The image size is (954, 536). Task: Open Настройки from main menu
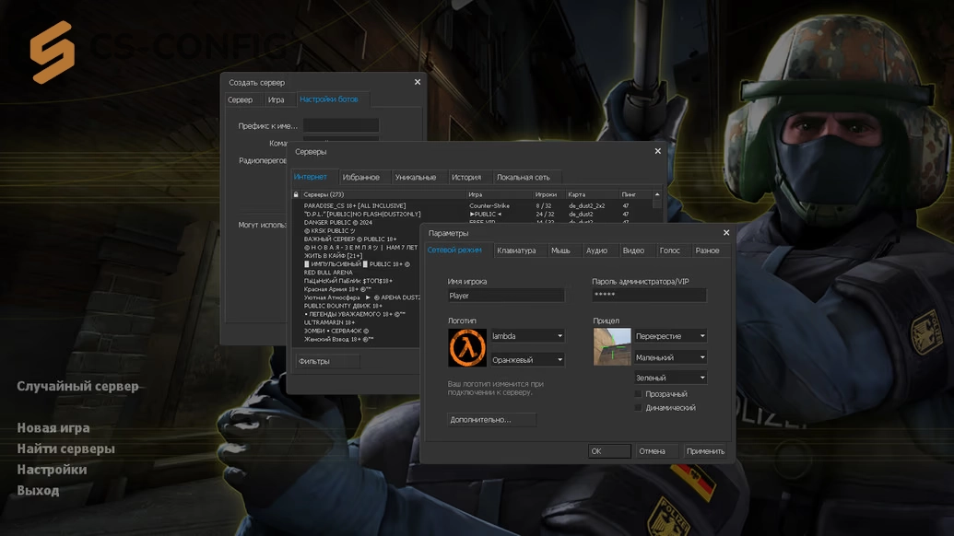pyautogui.click(x=52, y=469)
